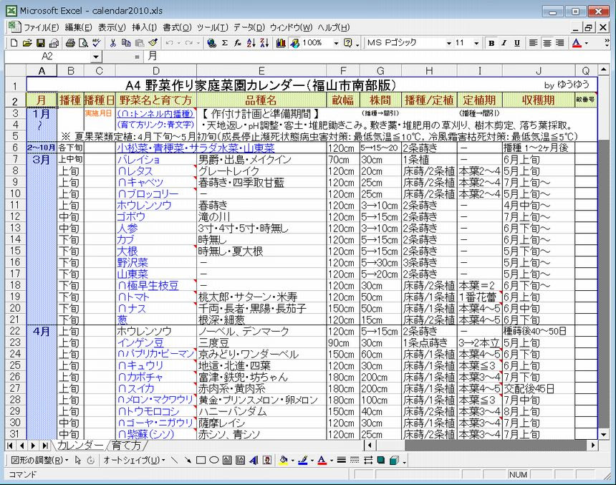616x485 pixels.
Task: Open the オートシェイプ AutoShapes menu
Action: tap(133, 460)
